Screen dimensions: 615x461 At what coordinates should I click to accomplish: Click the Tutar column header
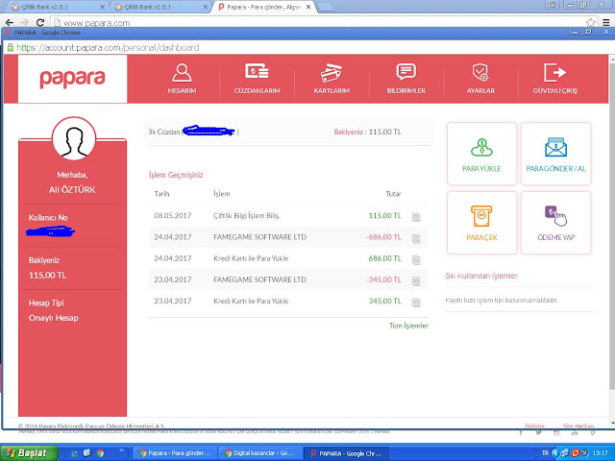pos(393,194)
